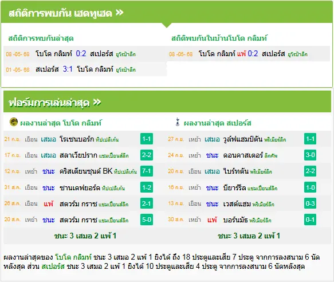
Task: Click the 3:1 score on 01-05-68
Action: [68, 69]
